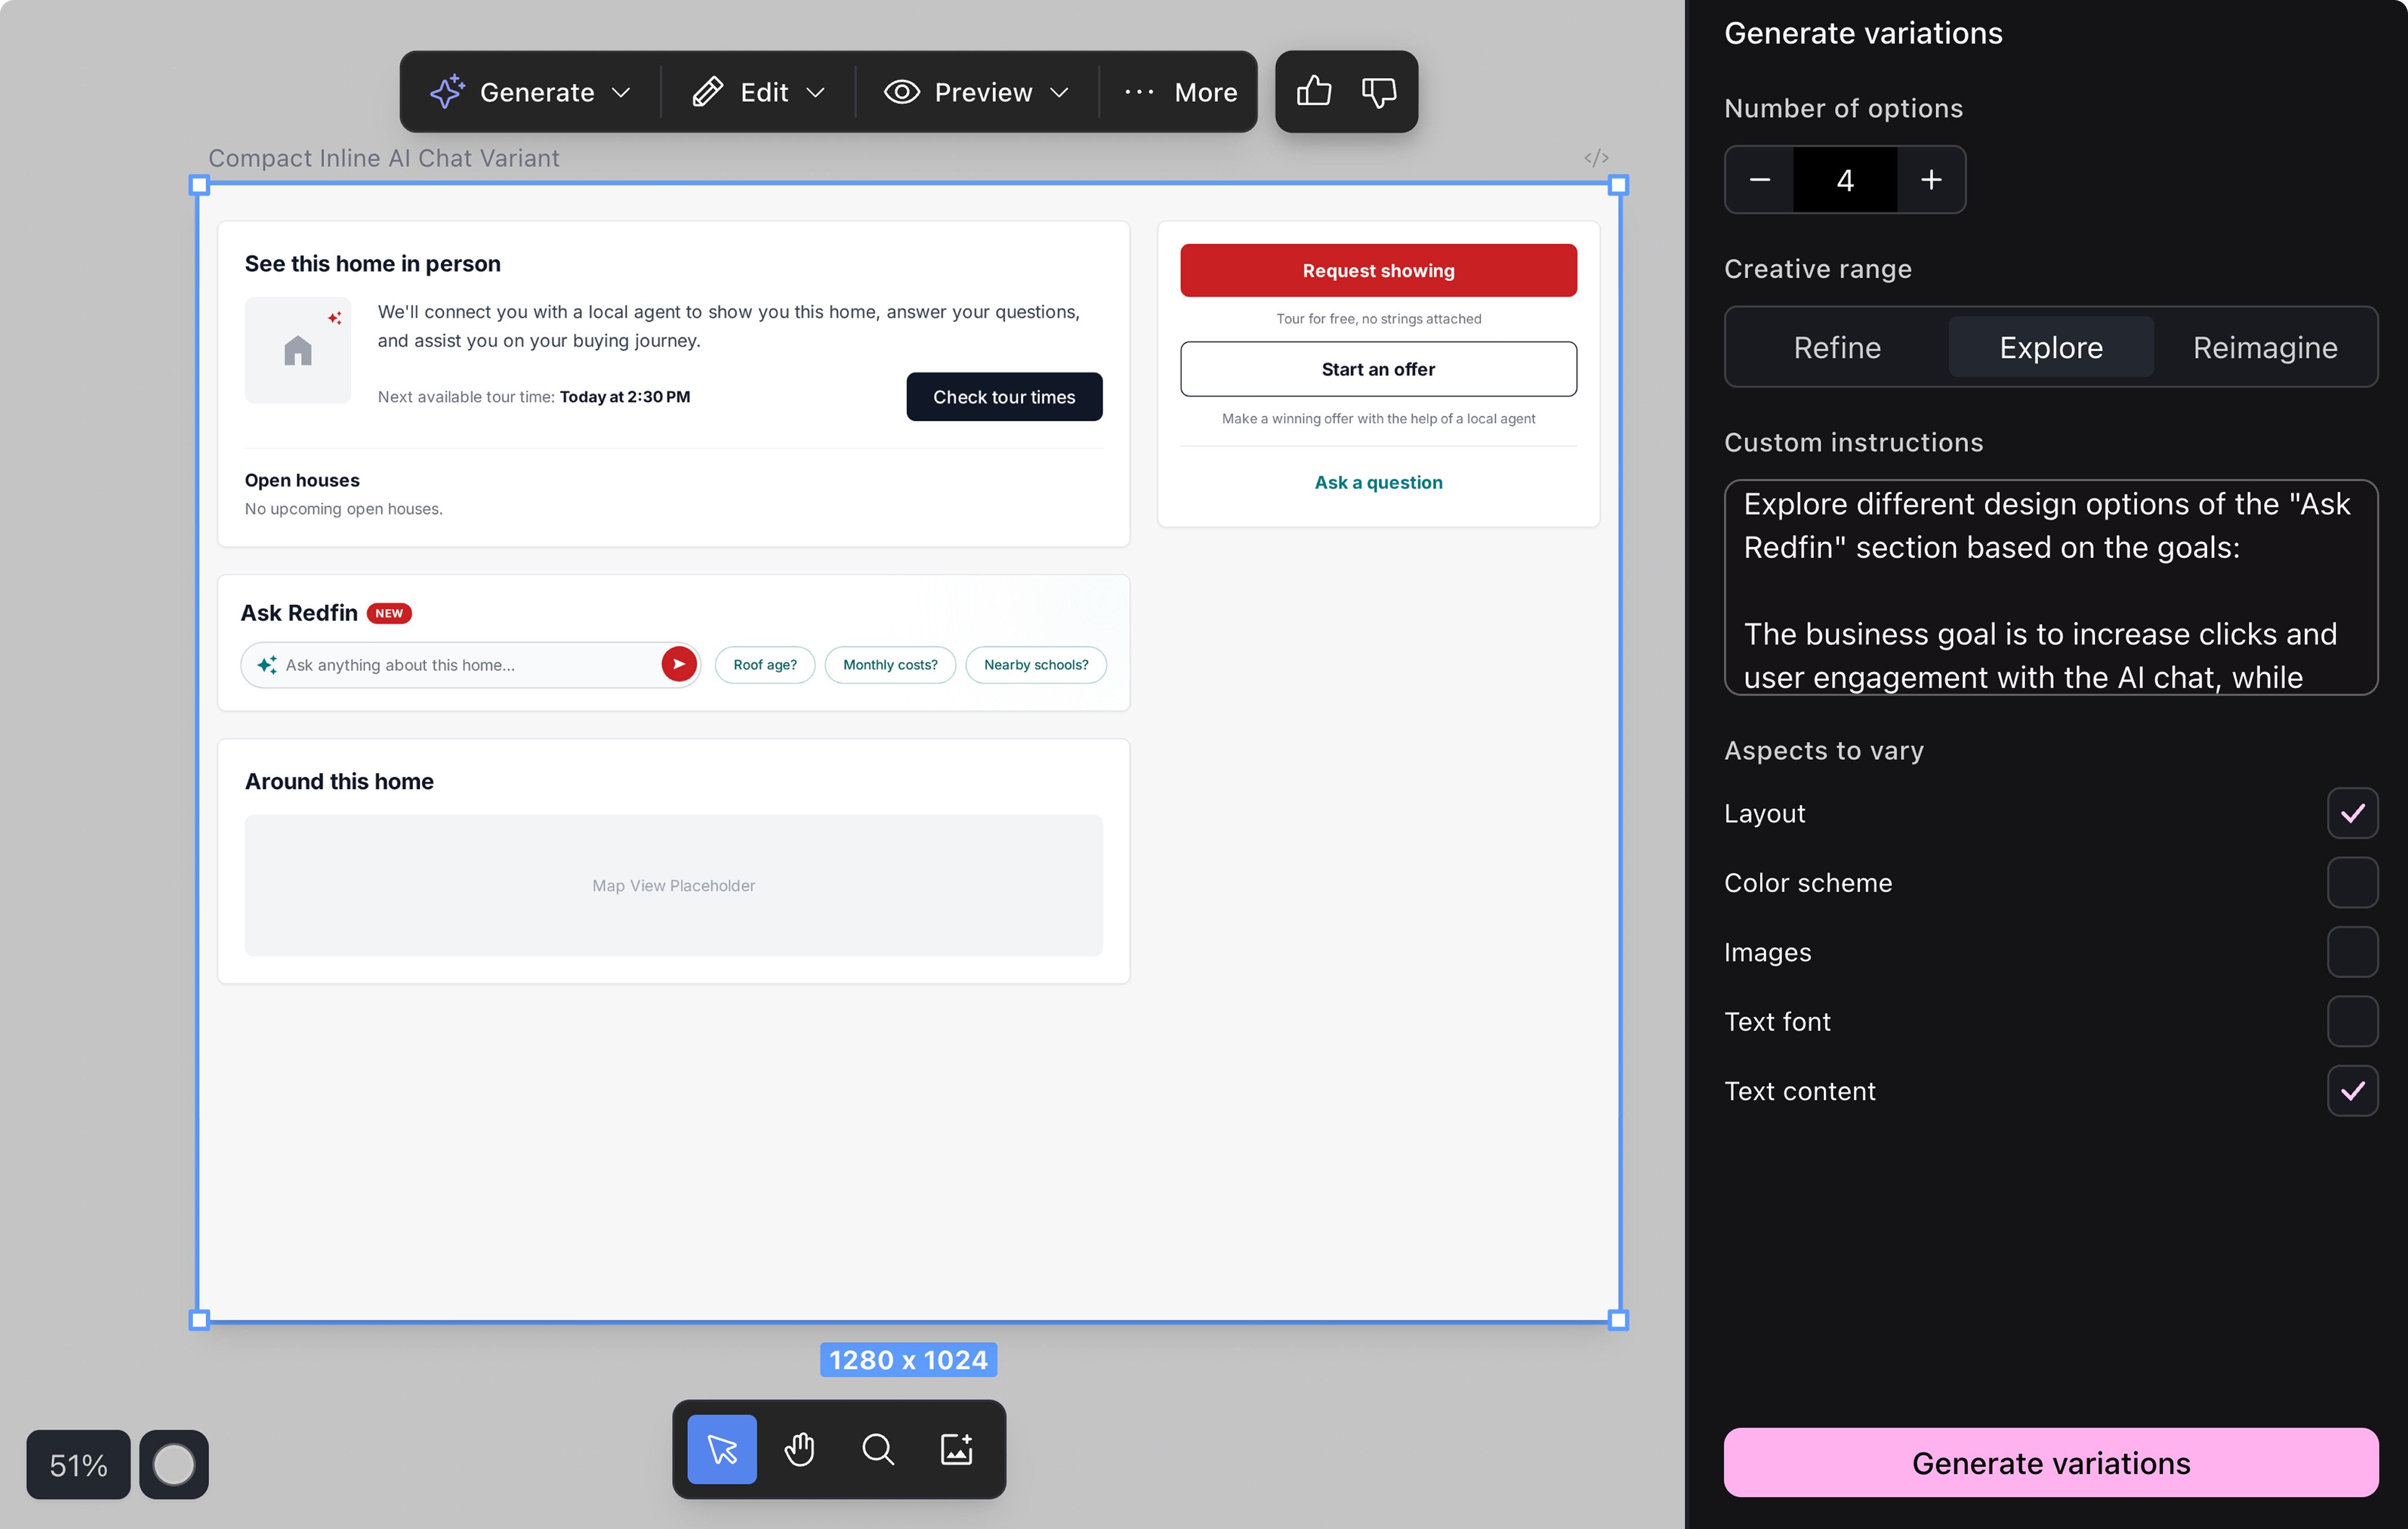Screen dimensions: 2408x1529
Task: Click the Start an offer button
Action: pos(1378,369)
